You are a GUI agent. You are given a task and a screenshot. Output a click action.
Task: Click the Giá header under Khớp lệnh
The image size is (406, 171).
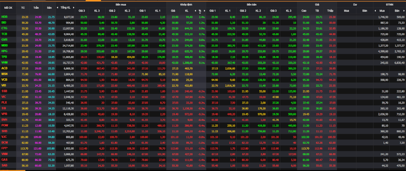click(173, 11)
